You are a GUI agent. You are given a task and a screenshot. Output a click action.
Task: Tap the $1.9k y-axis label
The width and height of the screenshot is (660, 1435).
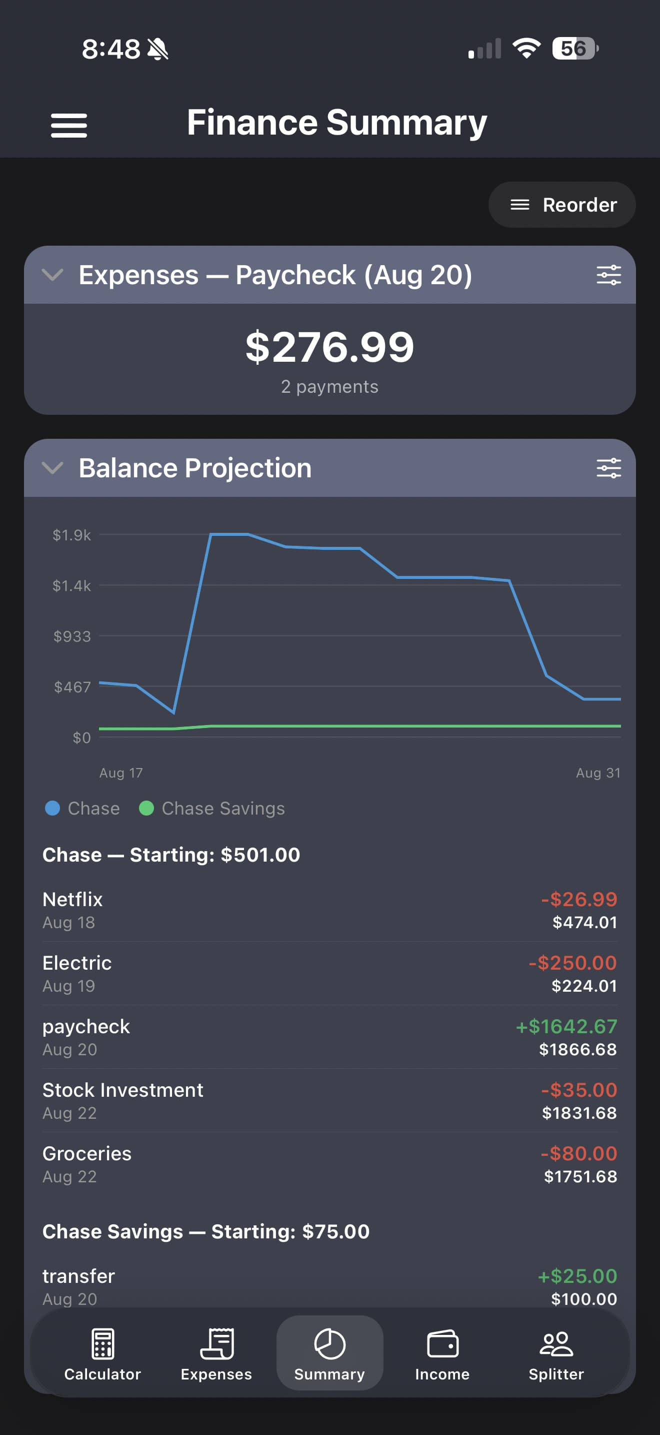tap(72, 535)
